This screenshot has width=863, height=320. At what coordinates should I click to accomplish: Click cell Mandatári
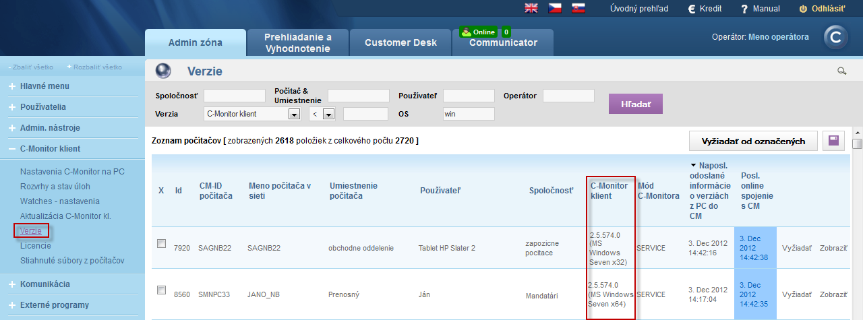[543, 294]
